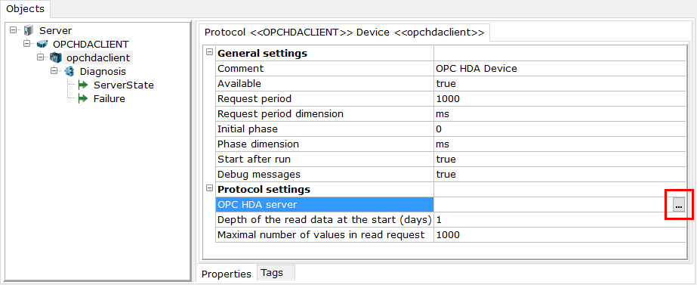Screen dimensions: 697x285
Task: Click the Available value cell showing true
Action: point(560,84)
